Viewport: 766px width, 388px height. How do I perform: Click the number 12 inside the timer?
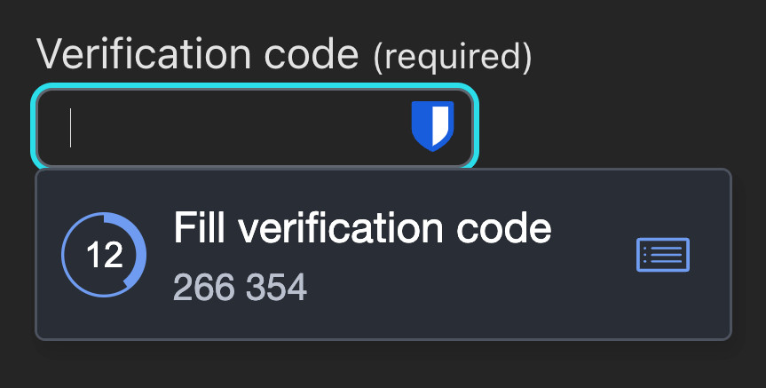click(x=104, y=256)
